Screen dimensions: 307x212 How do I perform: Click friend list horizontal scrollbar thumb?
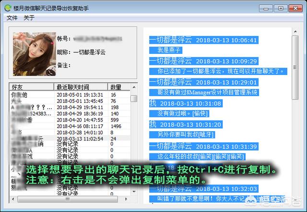click(x=68, y=199)
